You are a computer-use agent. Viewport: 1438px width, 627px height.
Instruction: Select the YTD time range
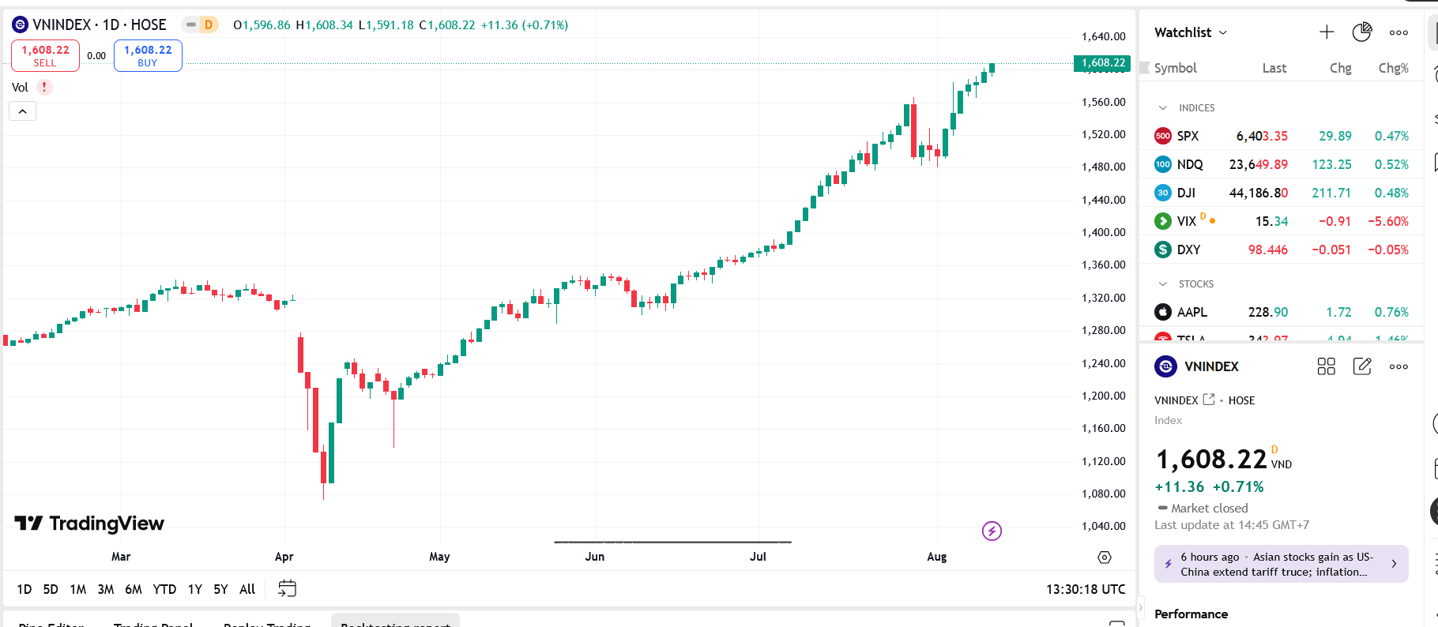[164, 589]
